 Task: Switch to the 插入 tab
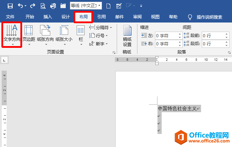(x=48, y=17)
